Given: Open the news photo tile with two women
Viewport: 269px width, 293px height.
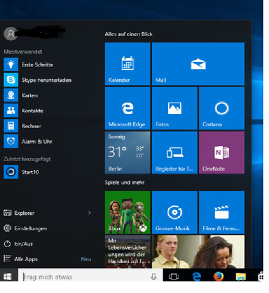Looking at the screenshot, I should point(198,251).
